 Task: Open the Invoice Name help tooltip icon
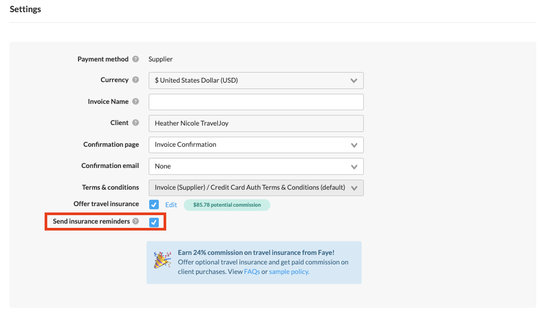pyautogui.click(x=135, y=102)
